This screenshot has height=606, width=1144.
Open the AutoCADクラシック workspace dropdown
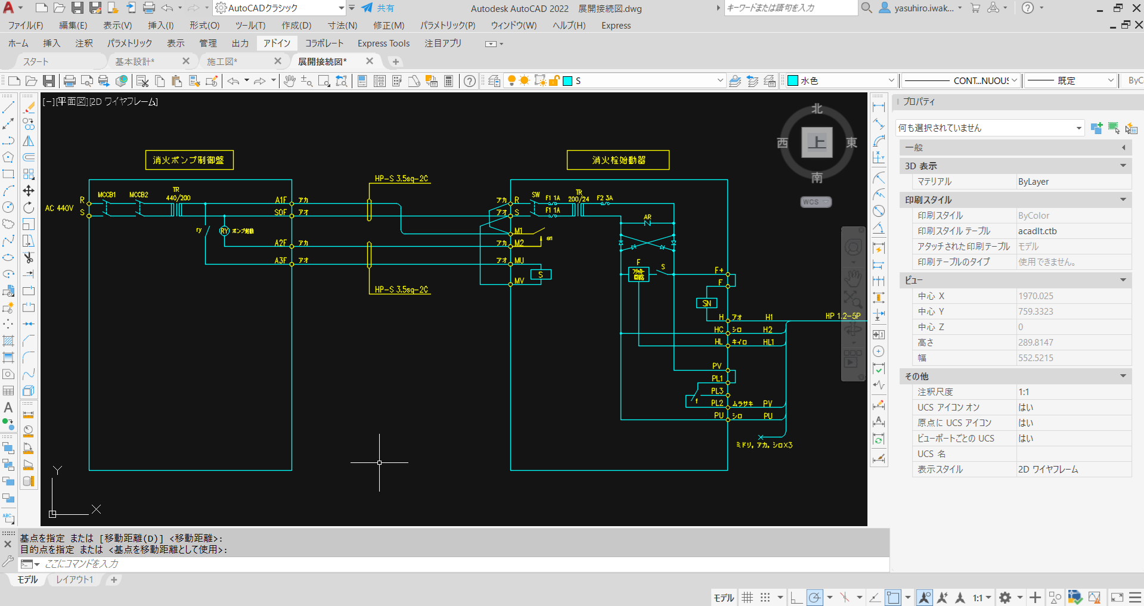(x=341, y=8)
